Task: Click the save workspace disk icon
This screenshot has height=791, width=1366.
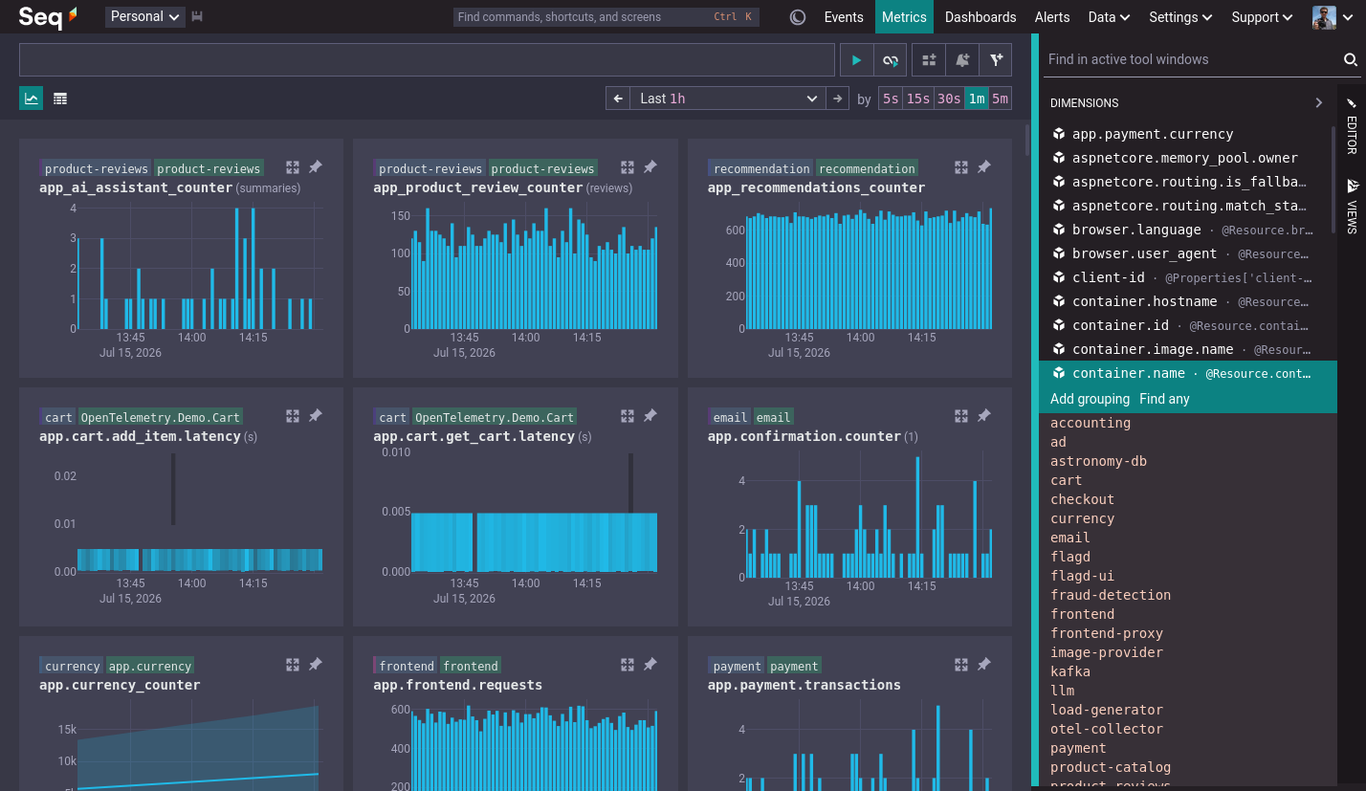Action: coord(197,16)
